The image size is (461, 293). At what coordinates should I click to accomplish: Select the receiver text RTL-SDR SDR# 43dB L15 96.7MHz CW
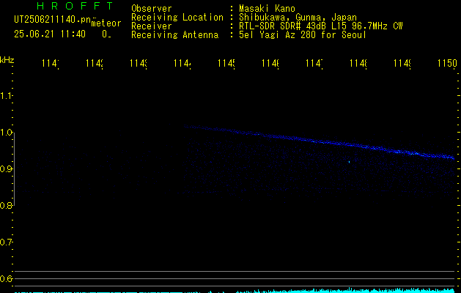[321, 26]
